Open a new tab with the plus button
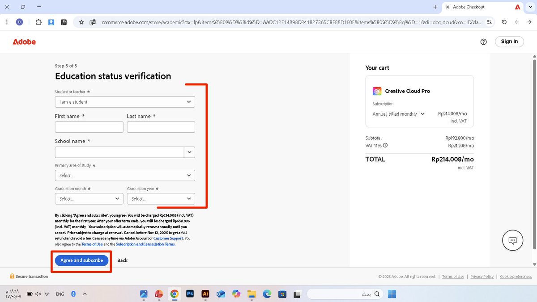537x302 pixels. (x=435, y=7)
